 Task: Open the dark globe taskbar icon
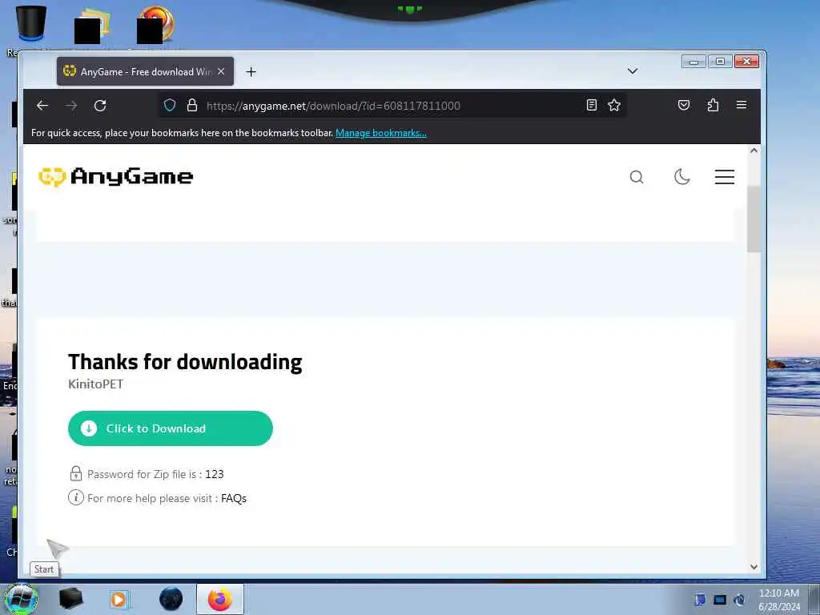(171, 599)
